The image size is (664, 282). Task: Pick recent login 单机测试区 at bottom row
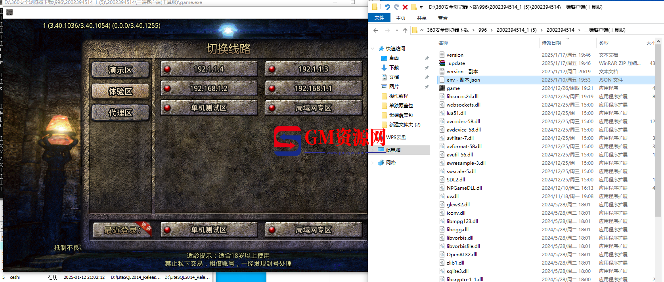coord(209,230)
